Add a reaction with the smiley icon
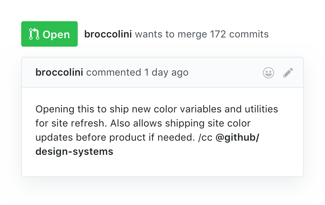325x205 pixels. tap(268, 73)
